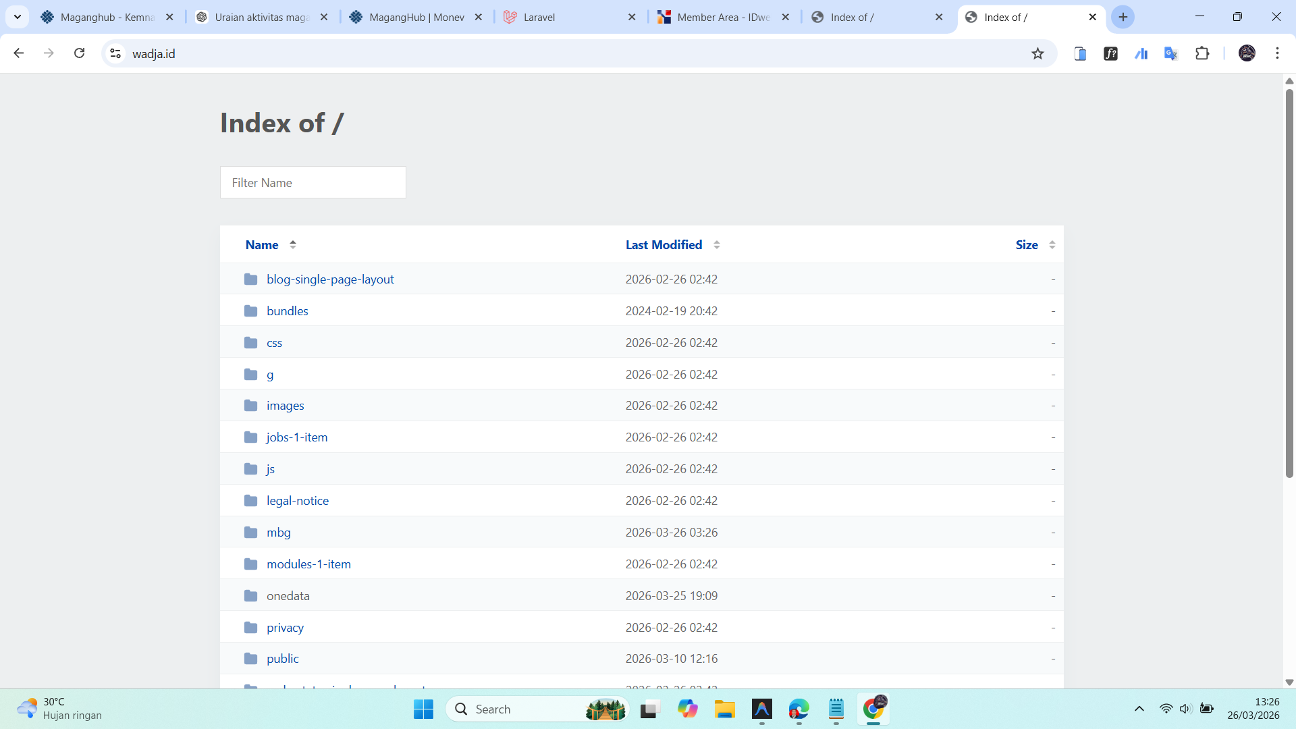
Task: Reload the page with refresh icon
Action: [x=79, y=53]
